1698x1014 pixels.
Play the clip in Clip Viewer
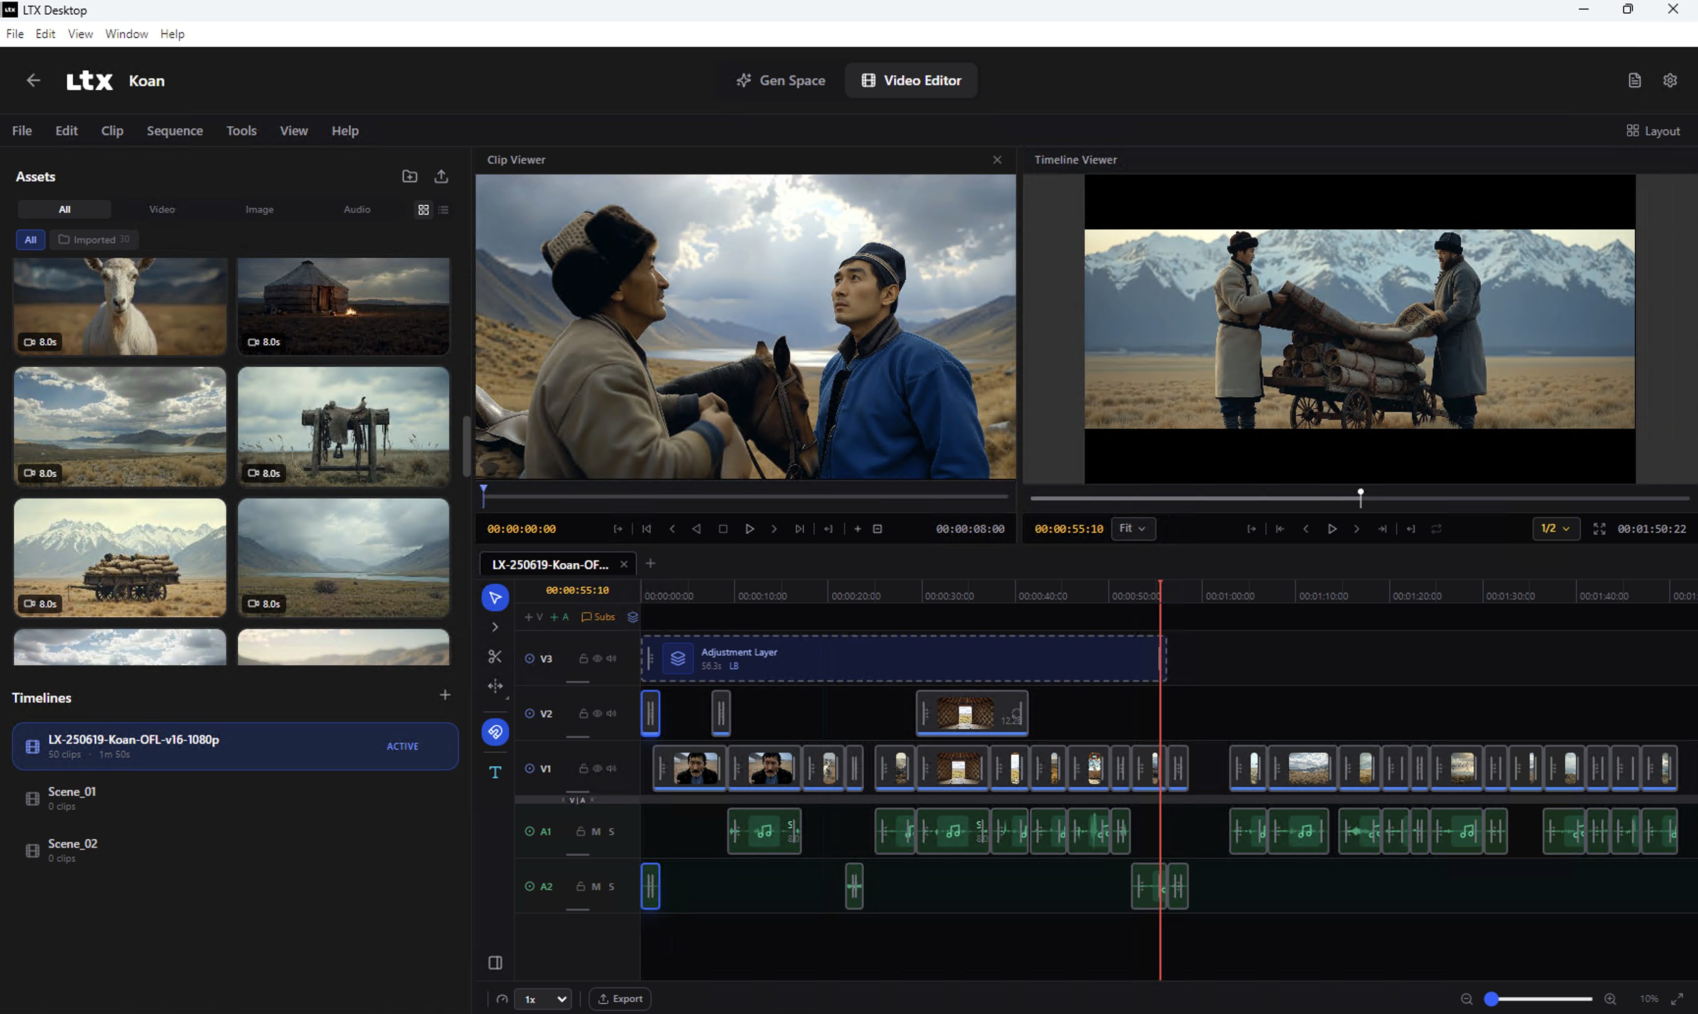(x=749, y=528)
